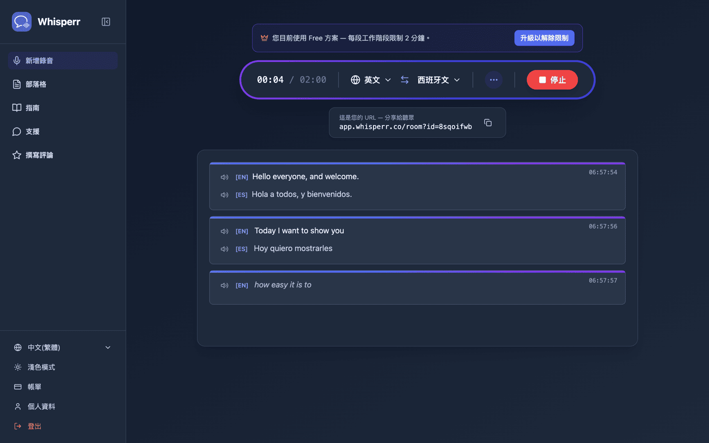
Task: Open 部落格 in the sidebar
Action: pos(62,84)
